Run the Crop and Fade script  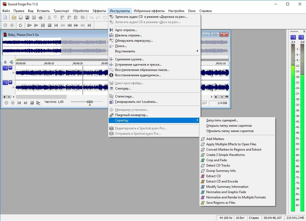click(237, 160)
